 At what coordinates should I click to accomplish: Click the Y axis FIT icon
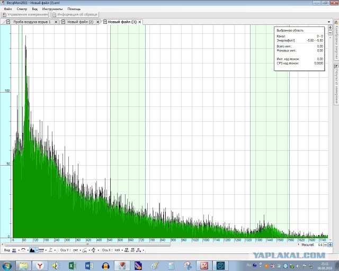pyautogui.click(x=94, y=250)
